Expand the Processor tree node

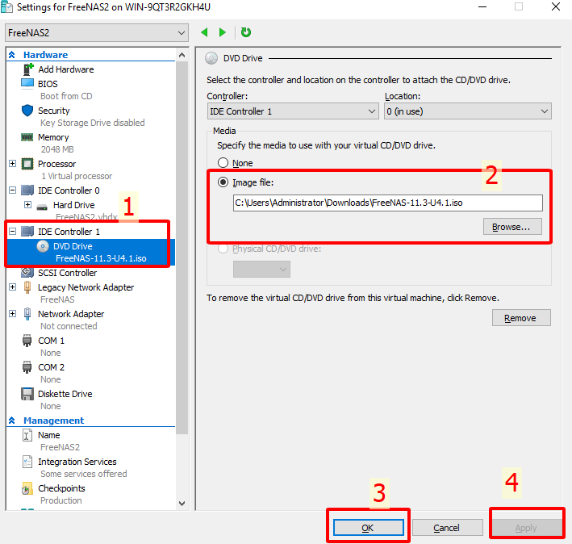[x=13, y=164]
